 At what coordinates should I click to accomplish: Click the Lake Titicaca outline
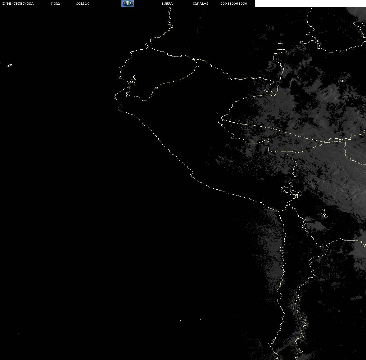pyautogui.click(x=291, y=191)
